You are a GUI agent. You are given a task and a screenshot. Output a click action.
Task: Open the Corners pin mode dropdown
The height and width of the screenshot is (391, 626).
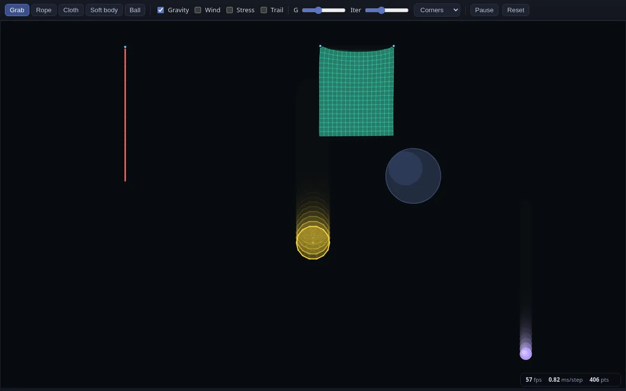(437, 10)
